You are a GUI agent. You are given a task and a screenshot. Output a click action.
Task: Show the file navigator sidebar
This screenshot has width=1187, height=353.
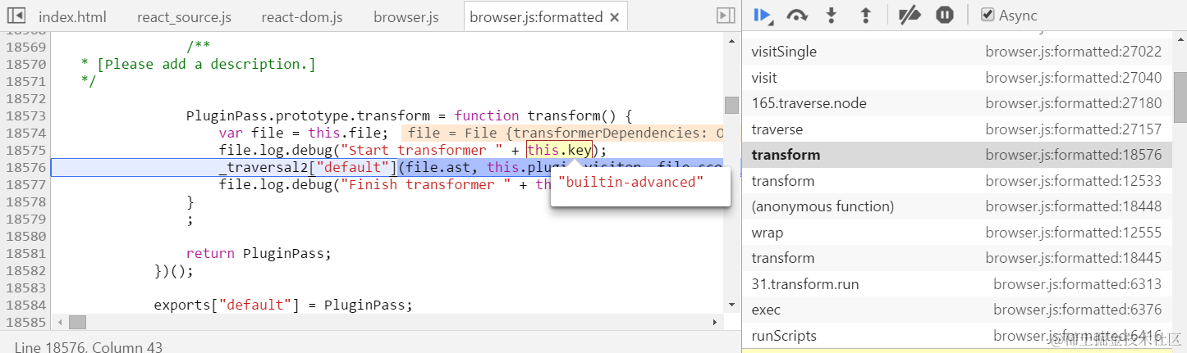(x=16, y=16)
